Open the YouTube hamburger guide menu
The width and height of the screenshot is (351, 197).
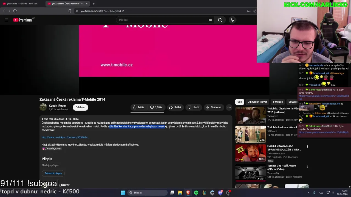tap(7, 20)
